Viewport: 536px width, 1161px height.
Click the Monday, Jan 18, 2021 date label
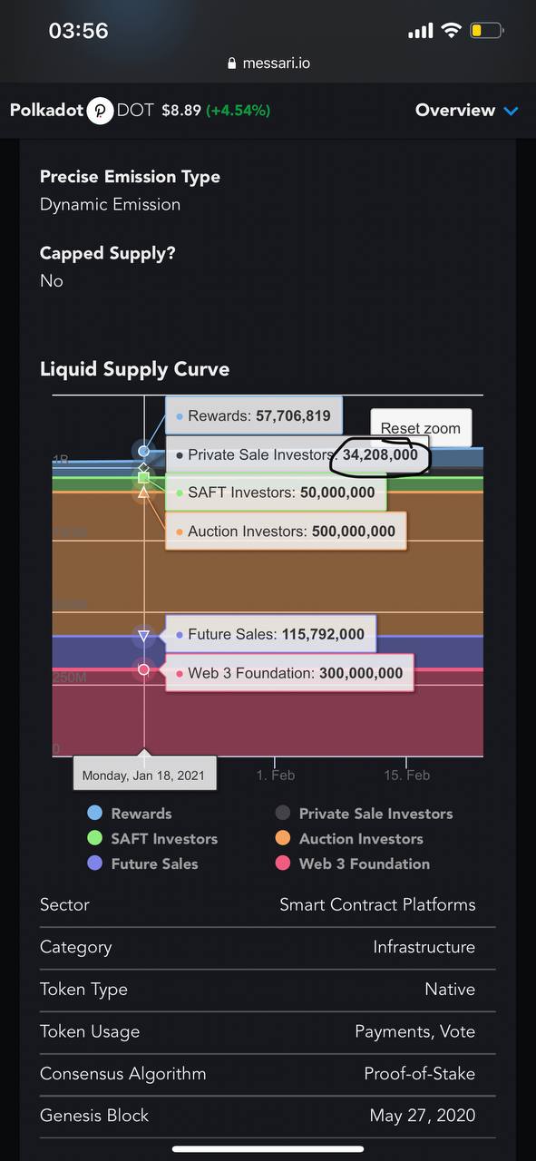coord(144,776)
